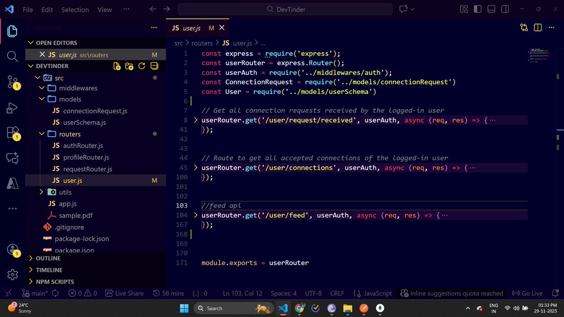Viewport: 564px width, 317px height.
Task: Split the editor to the right
Action: [538, 28]
